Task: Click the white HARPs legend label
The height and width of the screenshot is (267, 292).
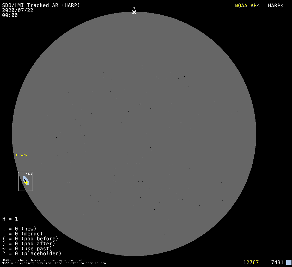Action: click(x=276, y=5)
